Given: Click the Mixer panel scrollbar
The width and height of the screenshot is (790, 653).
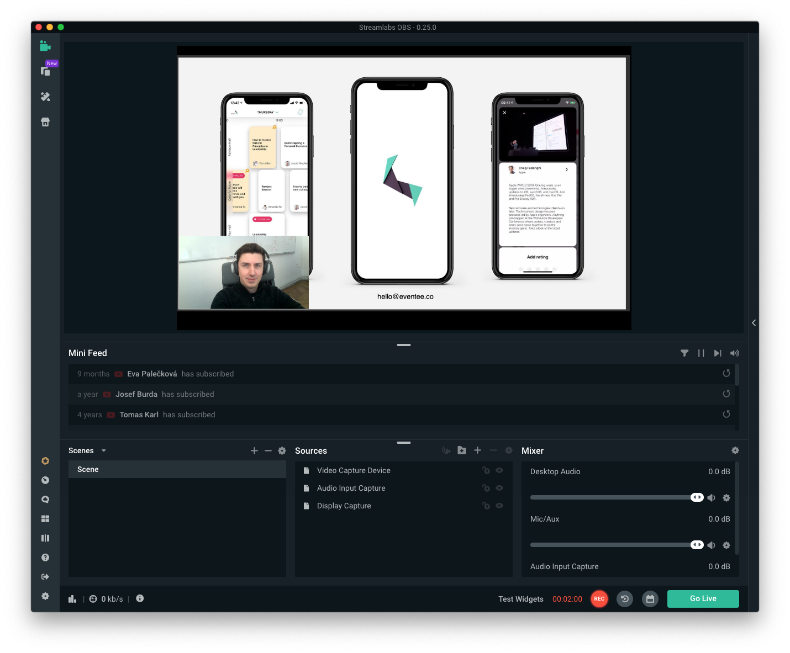Looking at the screenshot, I should click(738, 508).
